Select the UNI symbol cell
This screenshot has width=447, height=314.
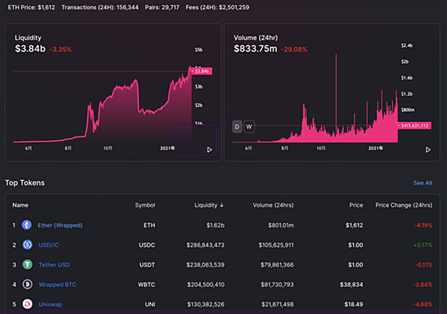[150, 304]
